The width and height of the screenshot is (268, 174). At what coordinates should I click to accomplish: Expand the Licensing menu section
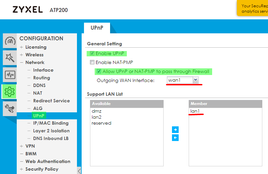click(x=21, y=47)
